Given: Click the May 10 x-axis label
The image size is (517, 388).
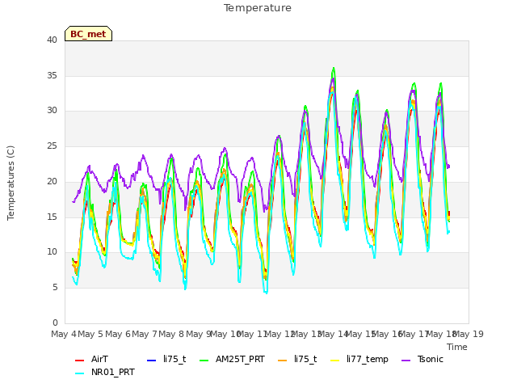Looking at the screenshot, I should 226,334.
